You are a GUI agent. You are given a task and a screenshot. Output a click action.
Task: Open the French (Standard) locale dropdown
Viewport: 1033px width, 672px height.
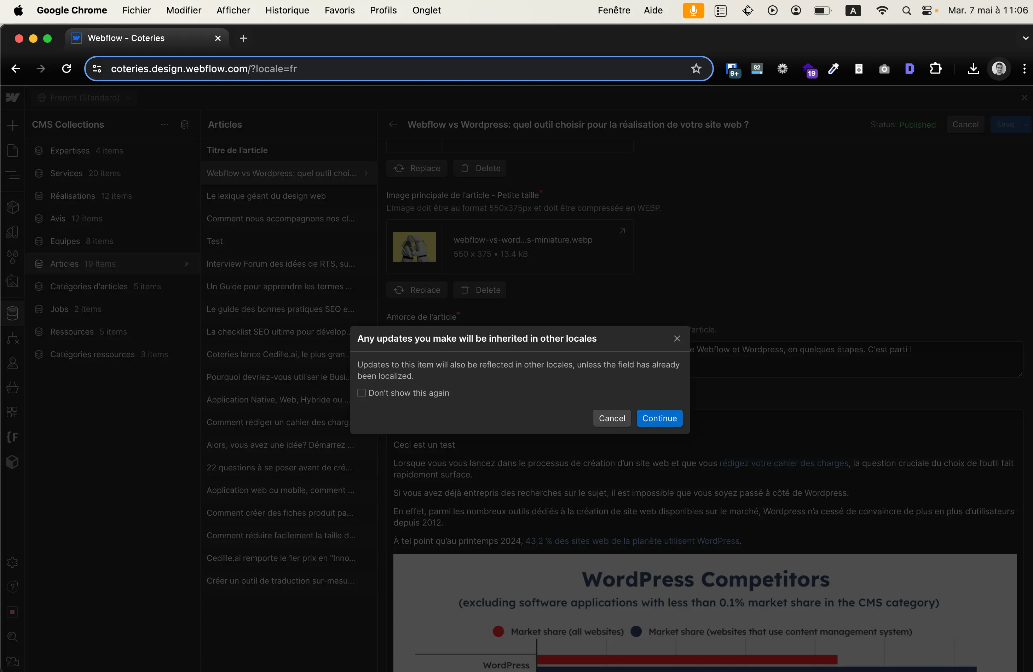point(85,98)
